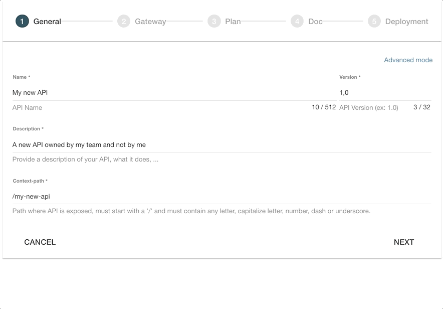Screen dimensions: 443x309
Task: Go to the next wizard step
Action: coord(404,242)
